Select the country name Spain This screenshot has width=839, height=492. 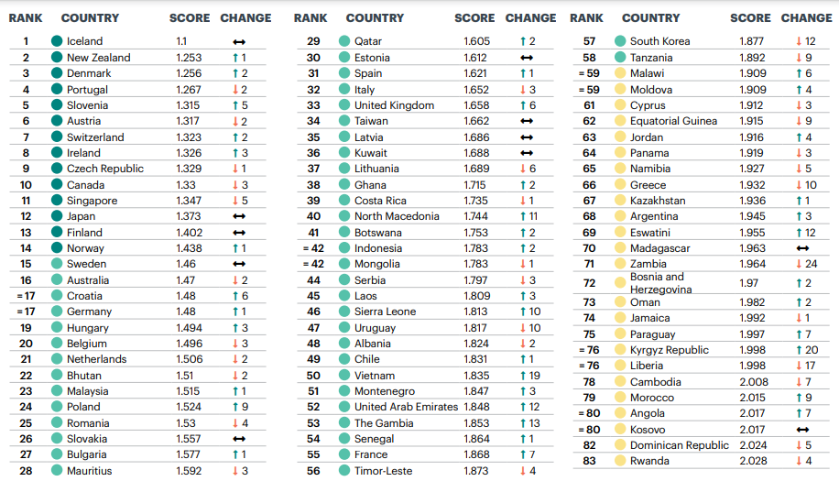[x=368, y=73]
